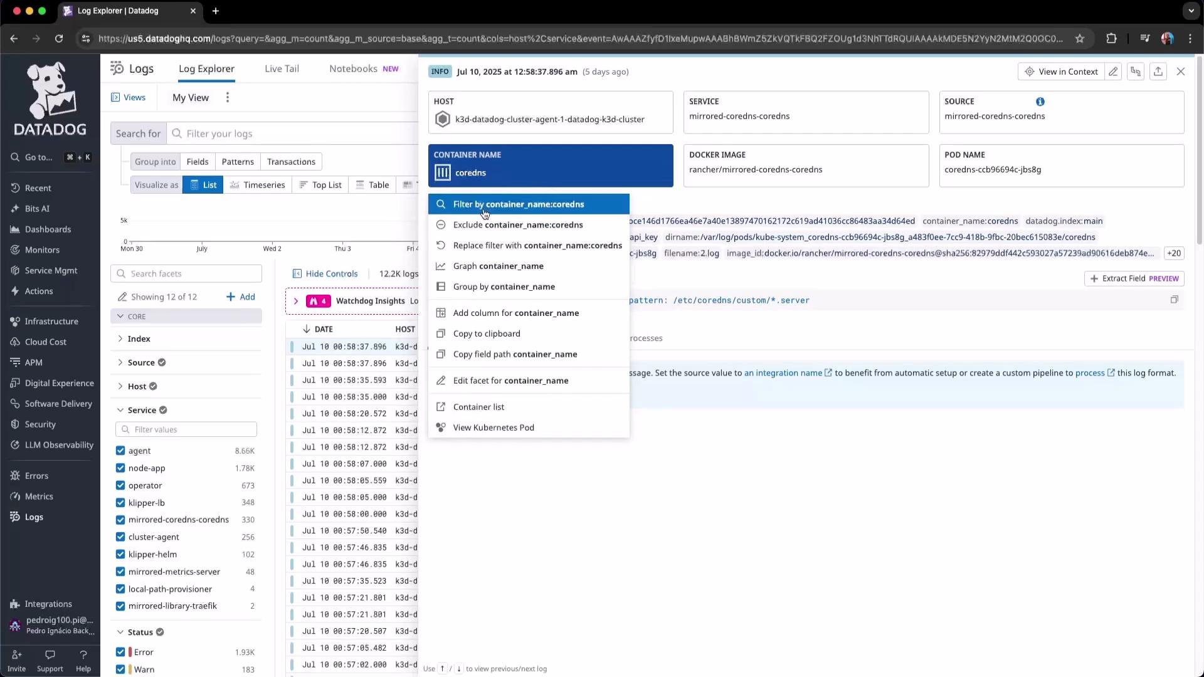Screen dimensions: 1204x677
Task: Open the Help icon
Action: pos(83,661)
